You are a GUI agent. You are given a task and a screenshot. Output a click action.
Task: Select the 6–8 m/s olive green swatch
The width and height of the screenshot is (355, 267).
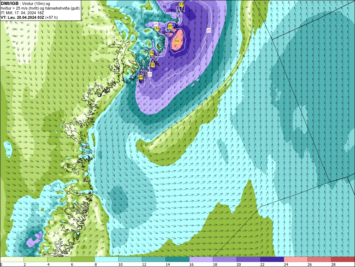pyautogui.click(x=83, y=259)
